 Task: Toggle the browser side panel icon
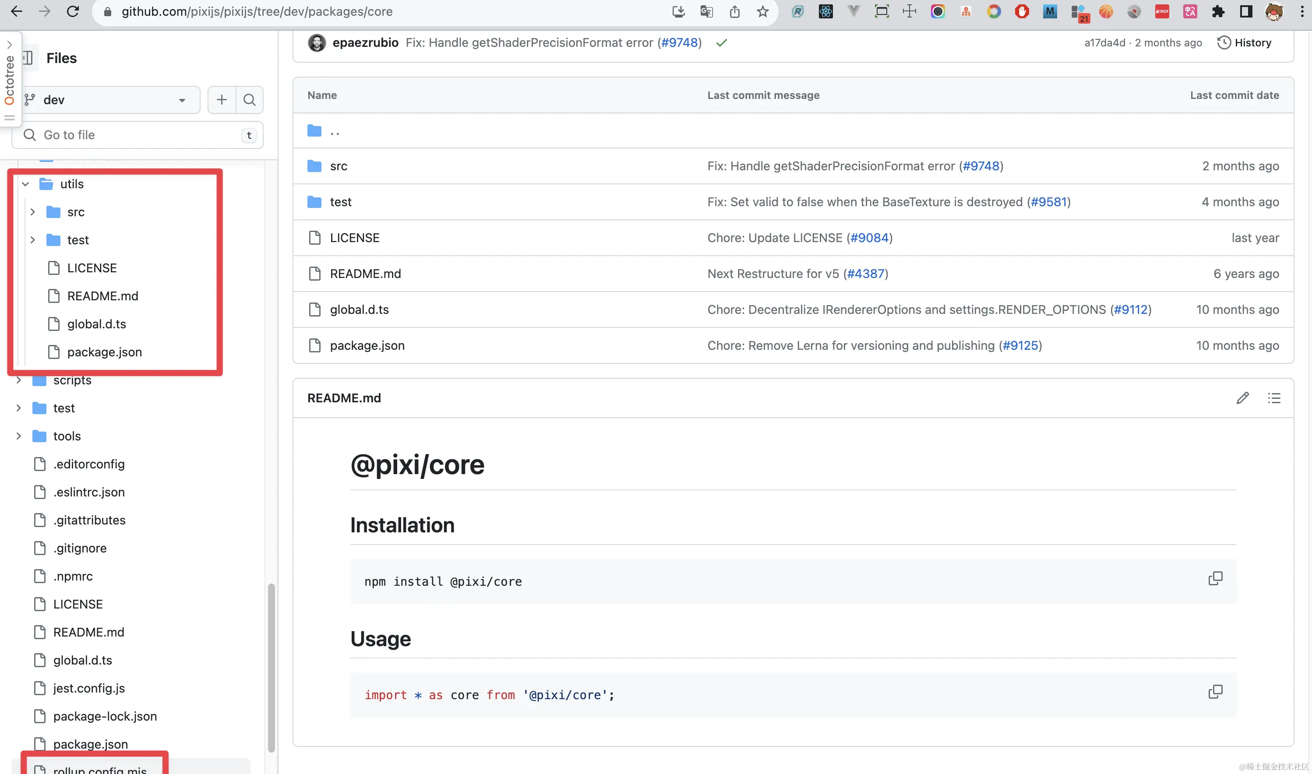[x=1246, y=11]
